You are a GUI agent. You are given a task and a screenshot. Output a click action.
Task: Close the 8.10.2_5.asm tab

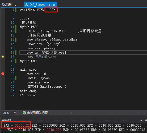[54, 5]
